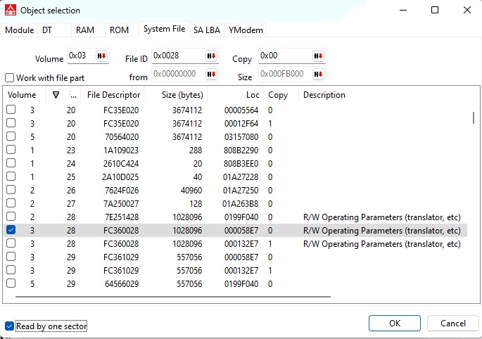Maximize the Object selection window
This screenshot has height=339, width=482.
click(x=435, y=10)
